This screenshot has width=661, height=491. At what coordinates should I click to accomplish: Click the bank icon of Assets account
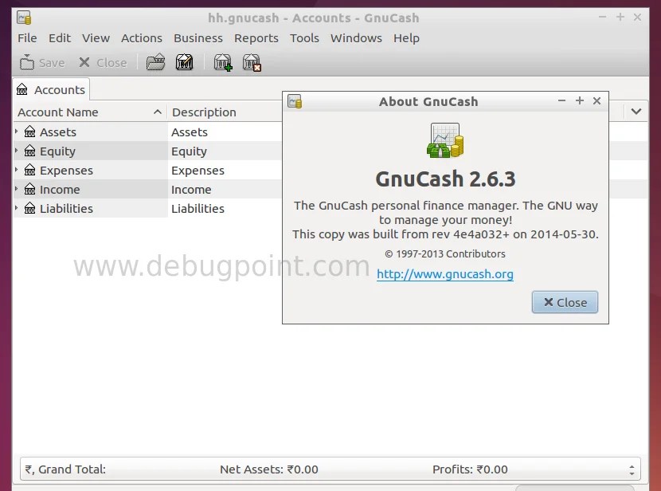pyautogui.click(x=30, y=132)
